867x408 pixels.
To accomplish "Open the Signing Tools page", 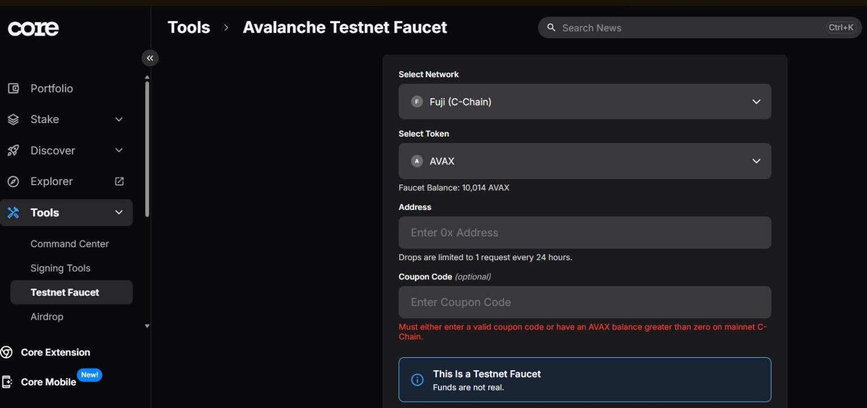I will [x=60, y=267].
